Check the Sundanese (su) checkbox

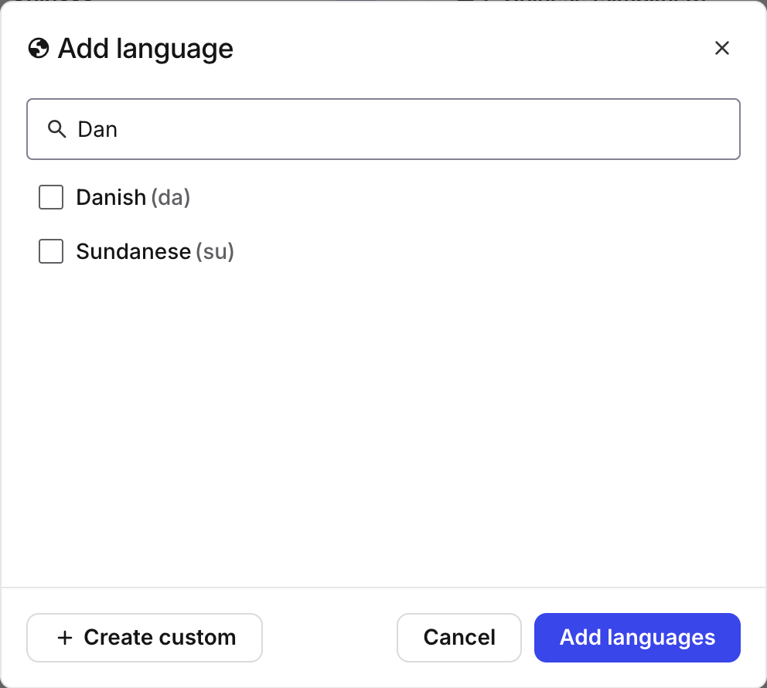[x=50, y=251]
